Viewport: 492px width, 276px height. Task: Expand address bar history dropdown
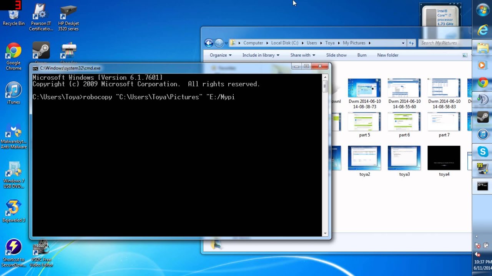tap(403, 43)
